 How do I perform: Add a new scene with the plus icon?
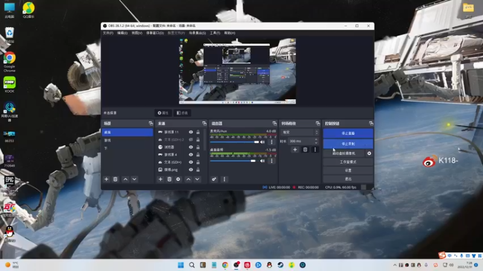[106, 179]
